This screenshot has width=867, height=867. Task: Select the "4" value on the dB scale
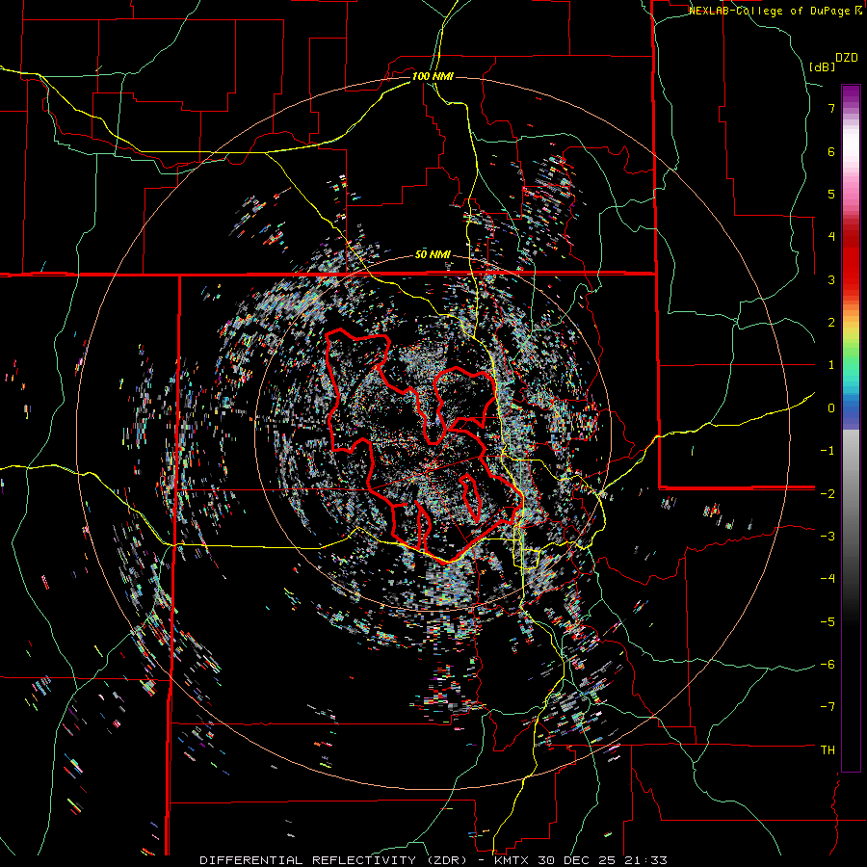[x=831, y=237]
